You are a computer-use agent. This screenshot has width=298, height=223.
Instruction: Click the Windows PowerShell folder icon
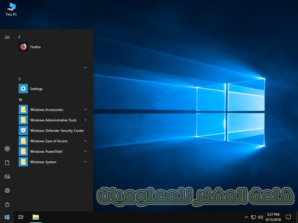[x=23, y=151]
